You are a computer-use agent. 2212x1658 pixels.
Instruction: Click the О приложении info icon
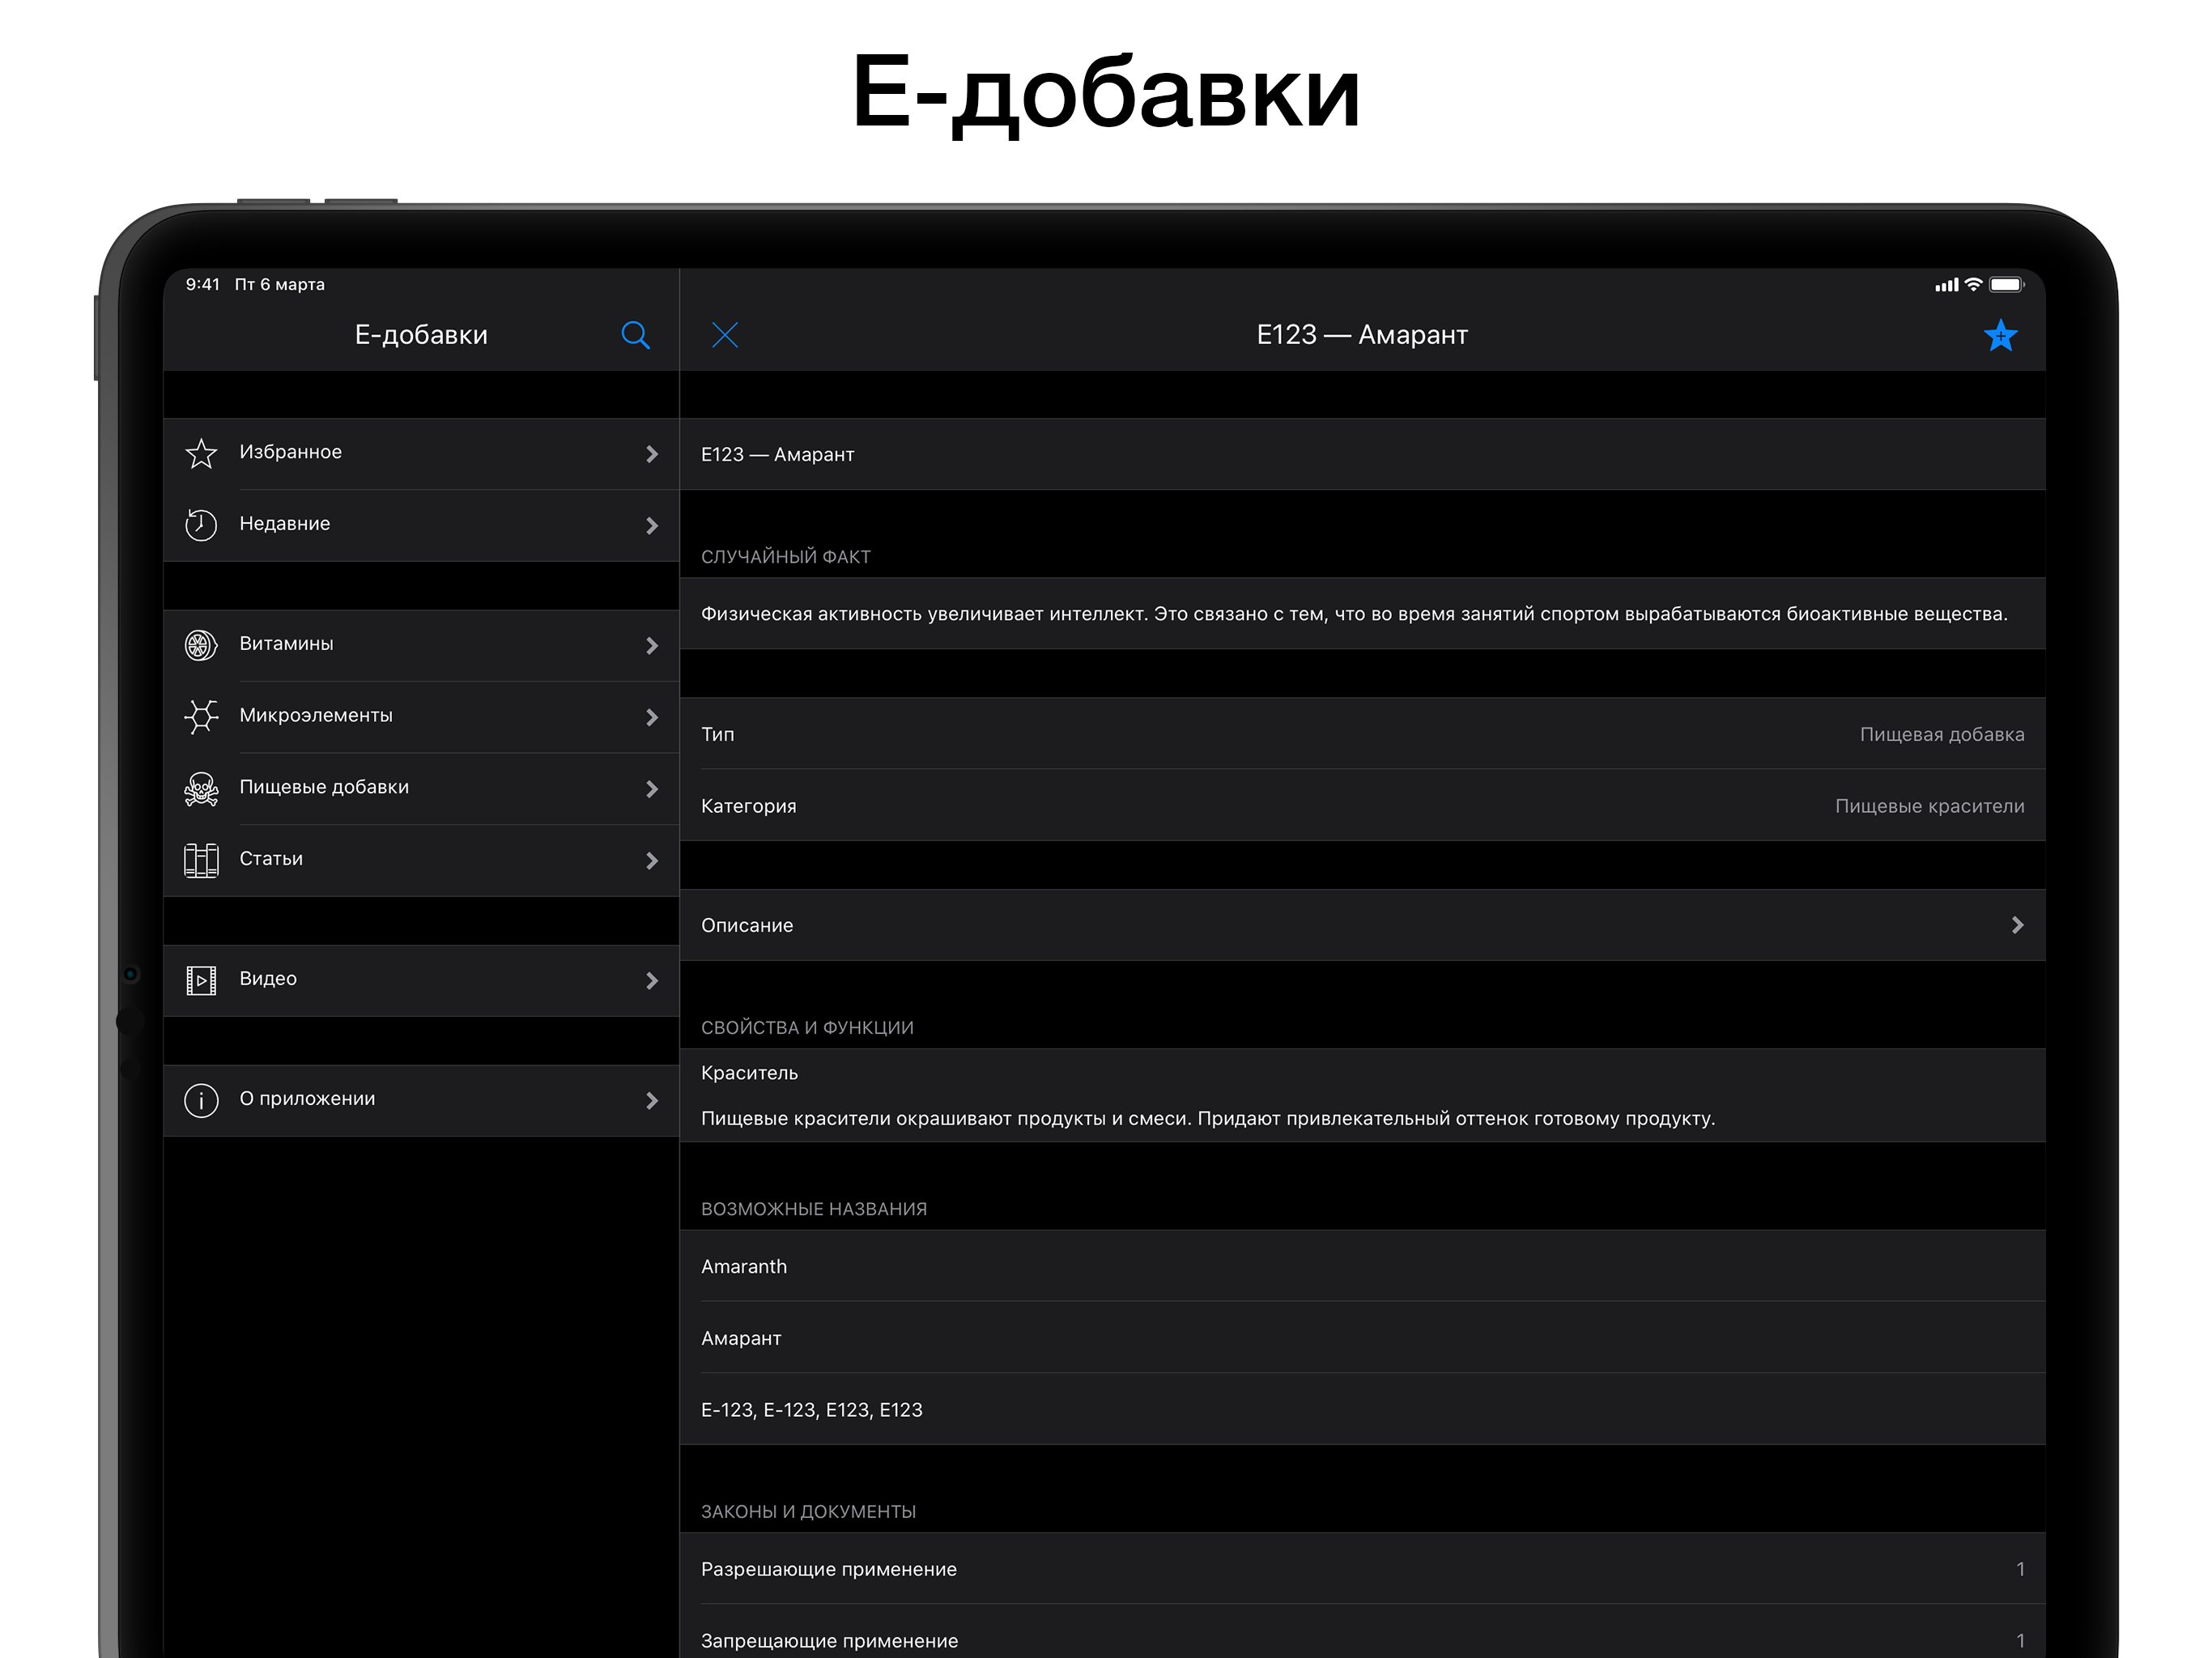point(201,1100)
